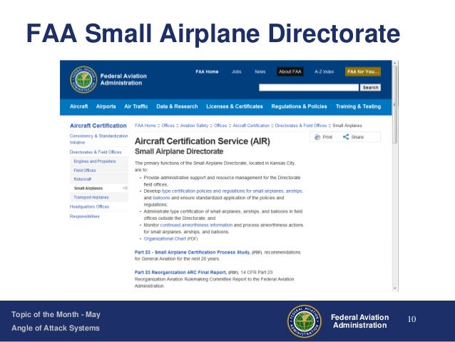The width and height of the screenshot is (455, 342).
Task: Click the arrow icon beside Small Airplanes
Action: point(125,188)
